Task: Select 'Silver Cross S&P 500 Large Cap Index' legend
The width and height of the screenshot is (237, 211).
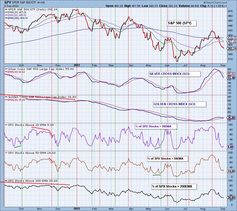Action: coord(39,69)
